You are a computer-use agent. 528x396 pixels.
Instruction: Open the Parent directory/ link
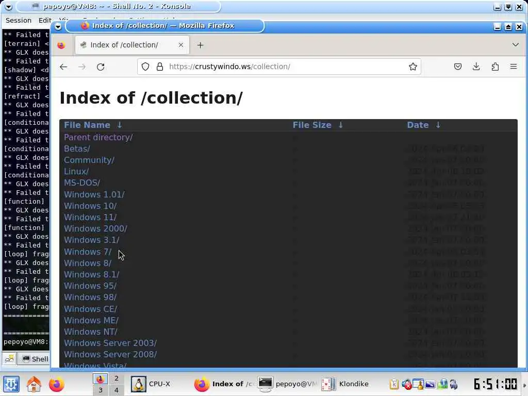tap(98, 137)
